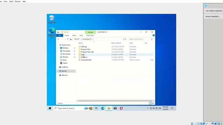Click the Windows Start button

tap(50, 108)
